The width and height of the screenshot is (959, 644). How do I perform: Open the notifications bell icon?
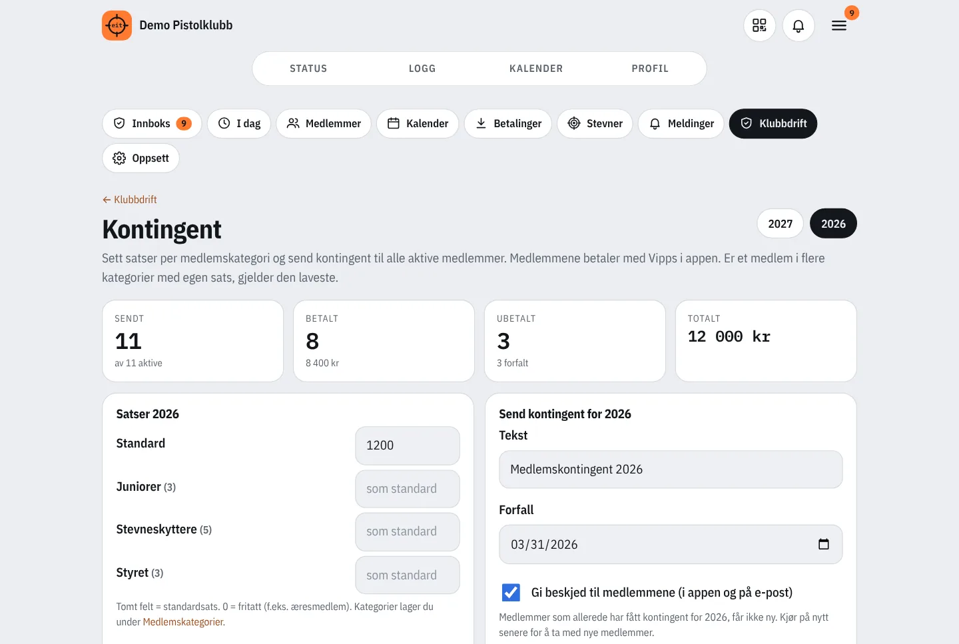point(799,25)
